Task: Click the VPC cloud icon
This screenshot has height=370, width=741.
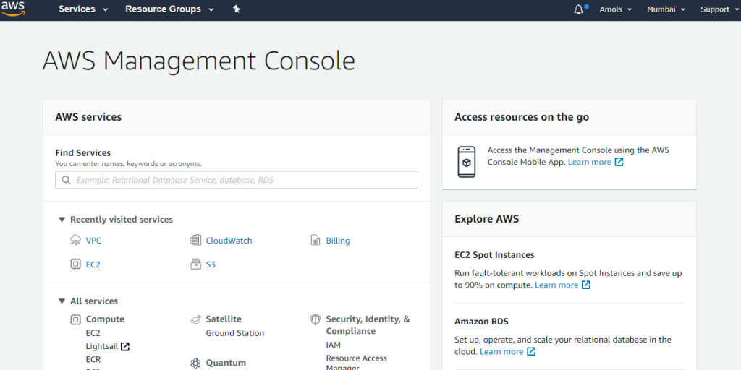Action: [x=75, y=240]
